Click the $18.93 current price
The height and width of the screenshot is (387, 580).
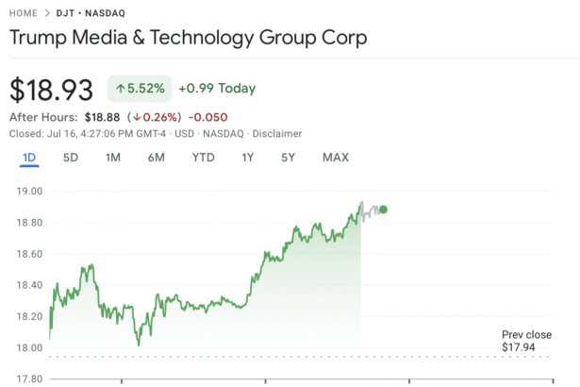[52, 90]
